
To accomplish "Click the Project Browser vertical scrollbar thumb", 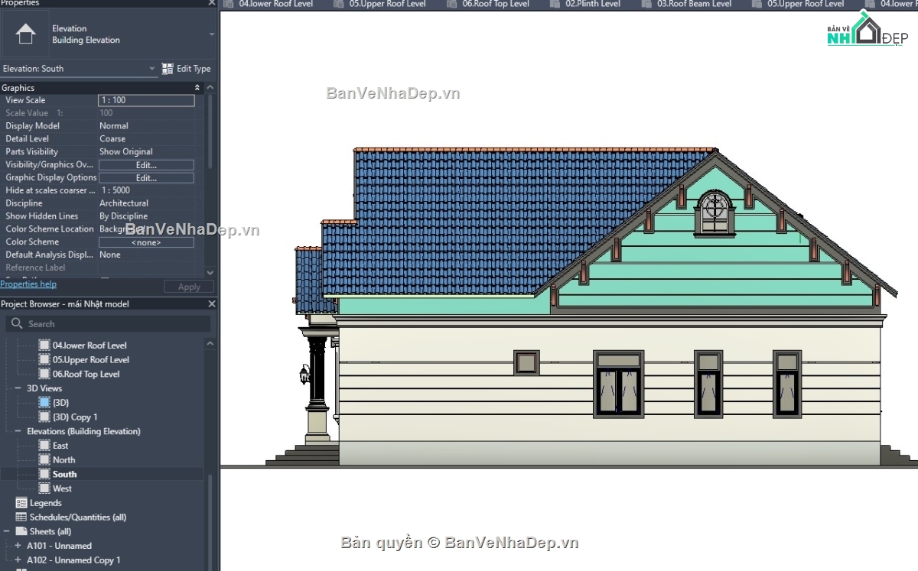I will [210, 521].
